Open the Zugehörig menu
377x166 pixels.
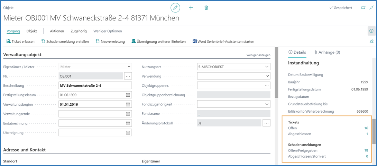[x=79, y=31]
